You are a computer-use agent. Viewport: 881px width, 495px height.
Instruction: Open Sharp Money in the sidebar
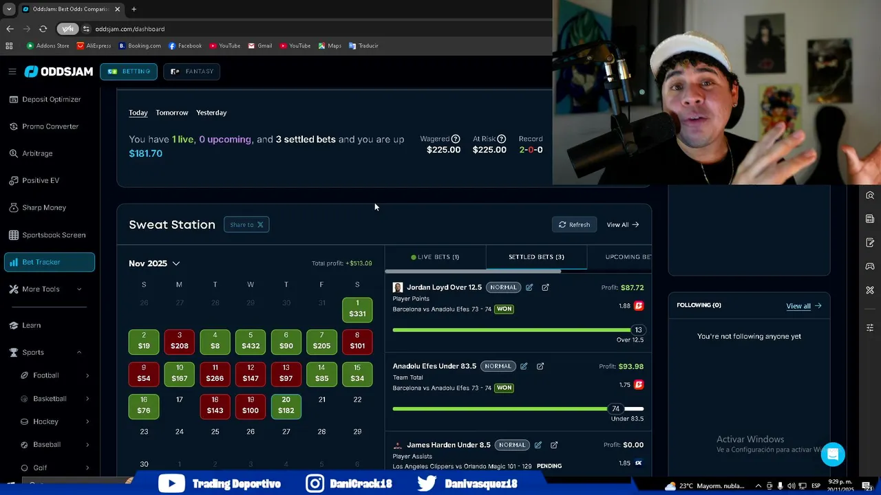tap(50, 208)
